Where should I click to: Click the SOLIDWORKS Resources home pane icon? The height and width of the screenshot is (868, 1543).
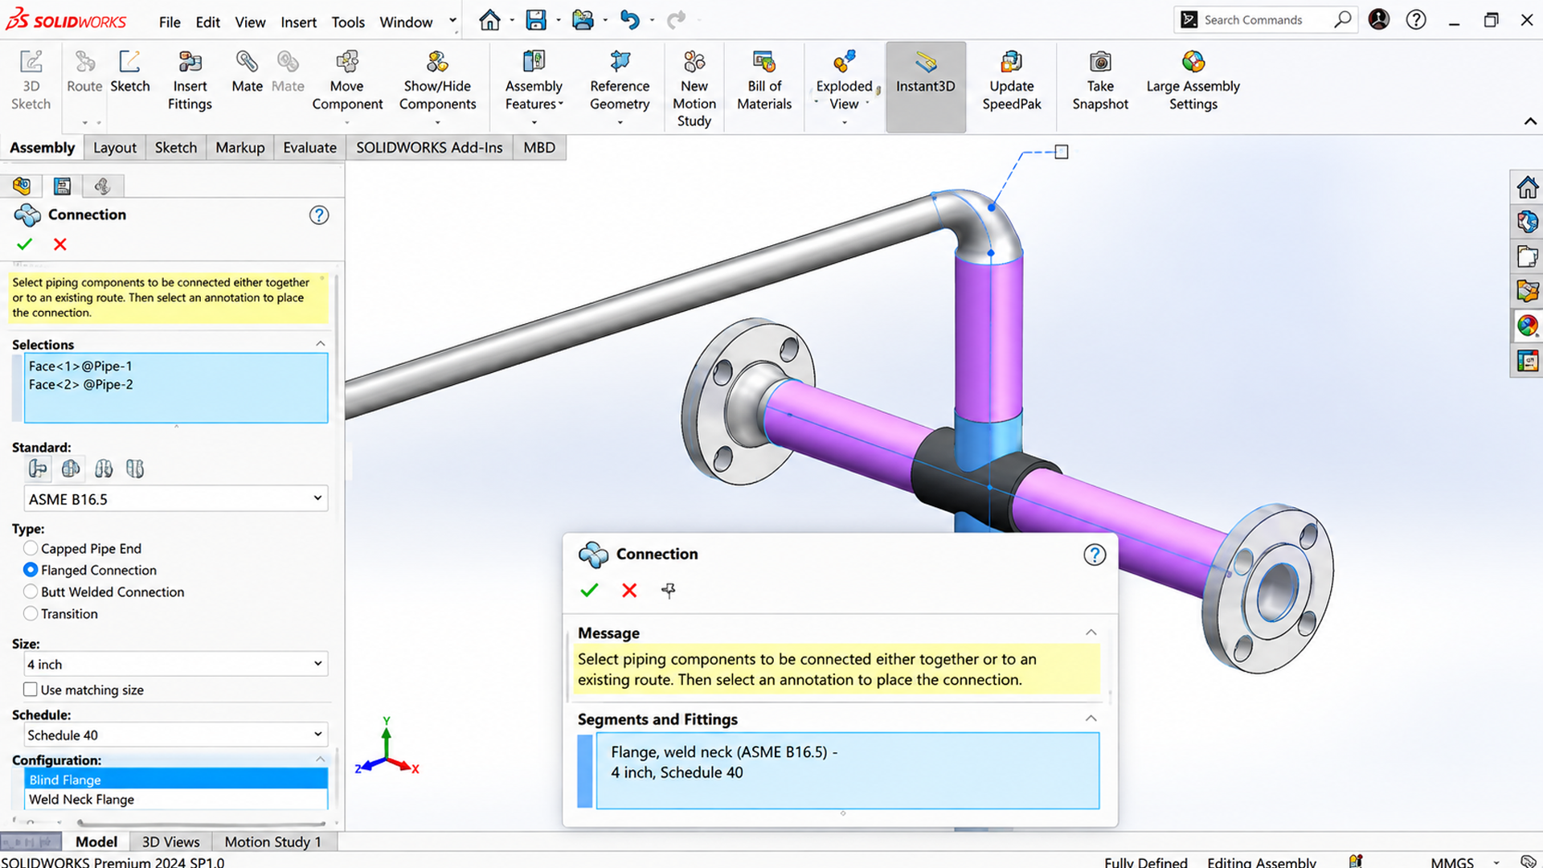point(1527,187)
